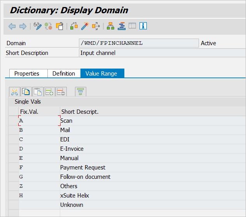
Task: Click the Insert Row icon
Action: pyautogui.click(x=49, y=92)
